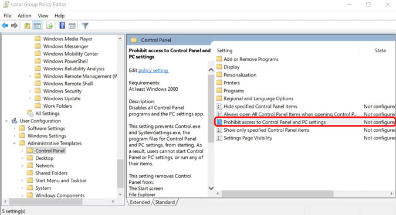This screenshot has height=215, width=396.
Task: Click the Regional and Language Options folder icon
Action: (x=219, y=98)
